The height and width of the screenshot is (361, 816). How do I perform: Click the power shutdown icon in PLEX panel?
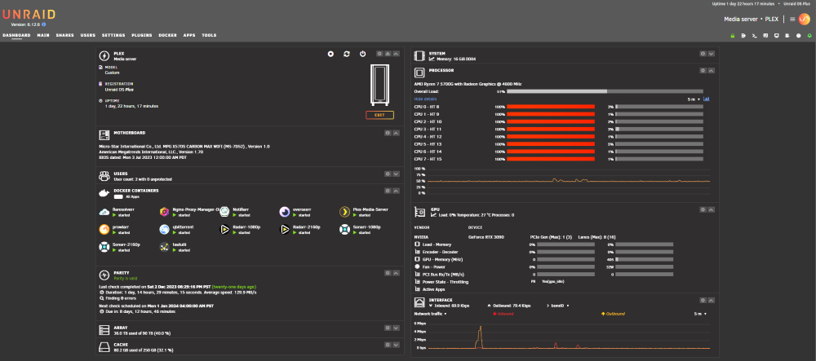click(363, 54)
